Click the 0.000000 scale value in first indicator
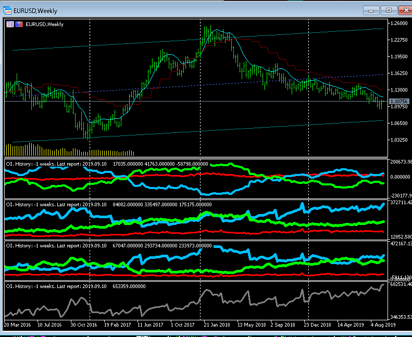 point(400,177)
